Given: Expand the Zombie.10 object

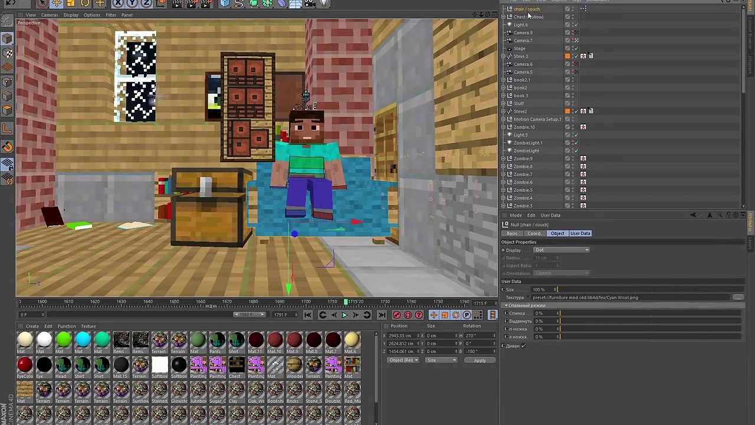Looking at the screenshot, I should tap(503, 127).
